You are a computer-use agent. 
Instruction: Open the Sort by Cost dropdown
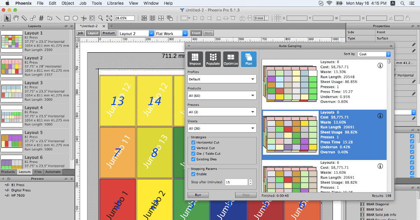374,54
